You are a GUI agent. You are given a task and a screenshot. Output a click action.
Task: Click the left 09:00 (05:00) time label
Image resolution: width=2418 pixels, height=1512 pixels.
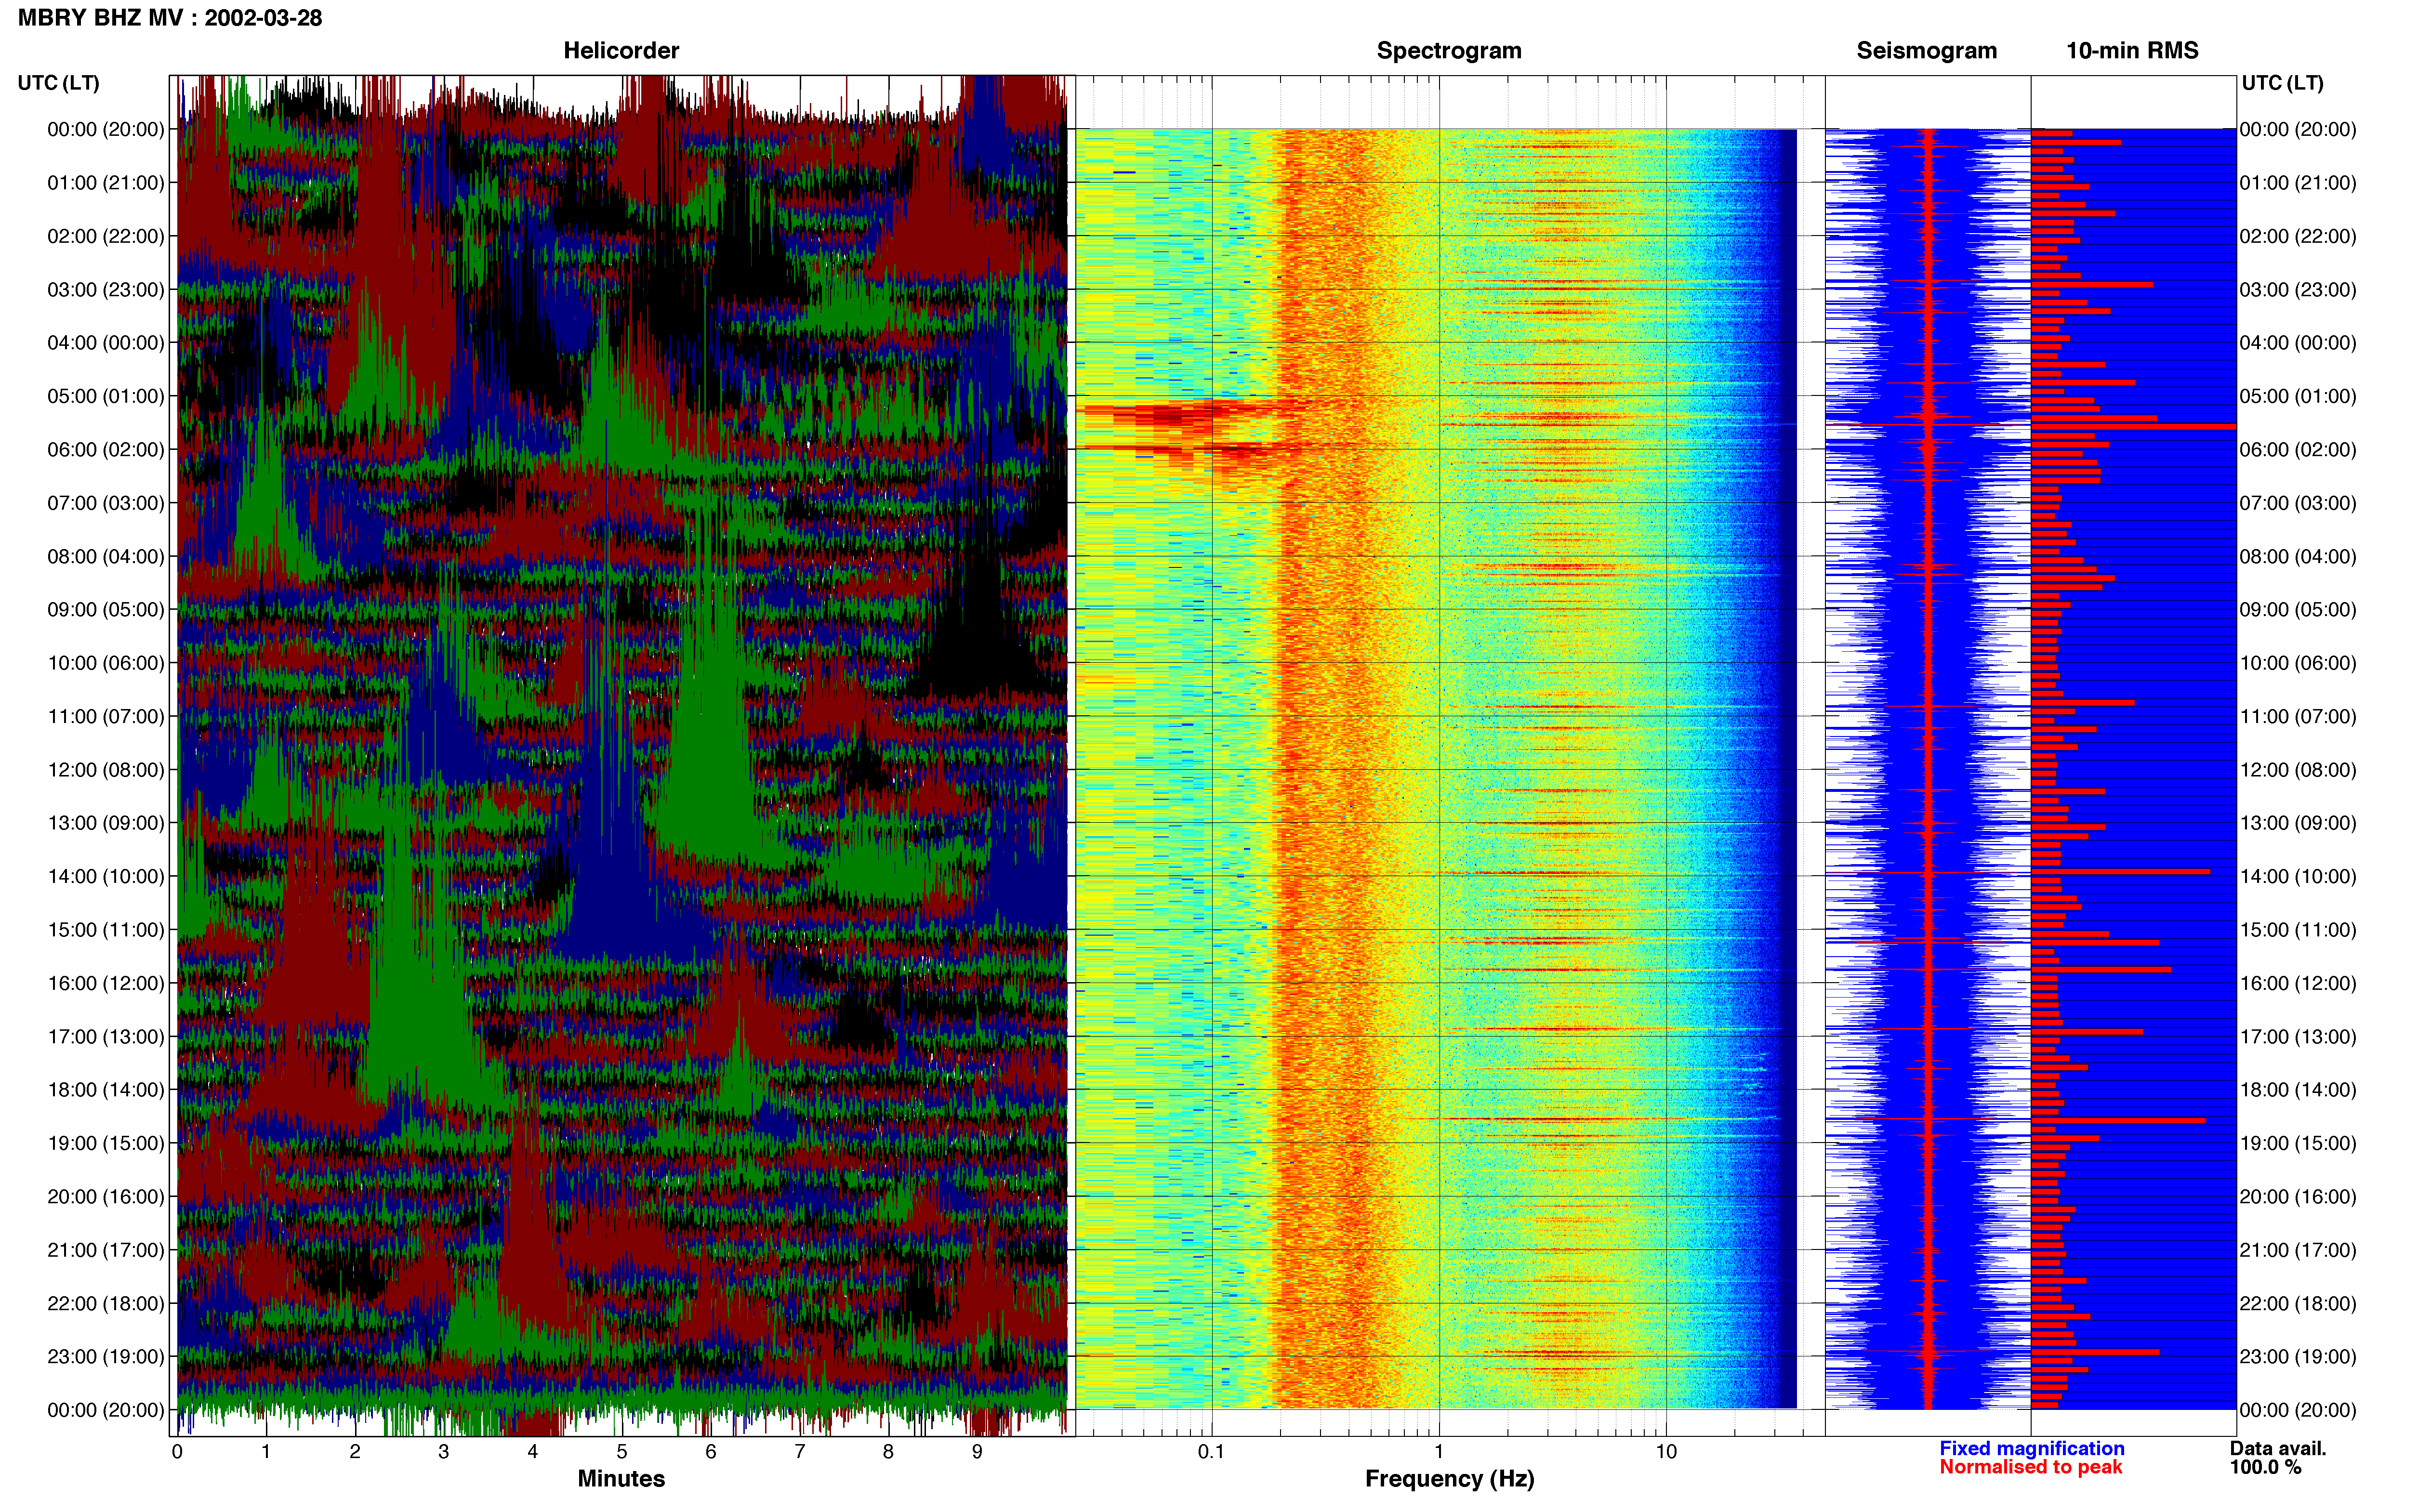coord(106,609)
